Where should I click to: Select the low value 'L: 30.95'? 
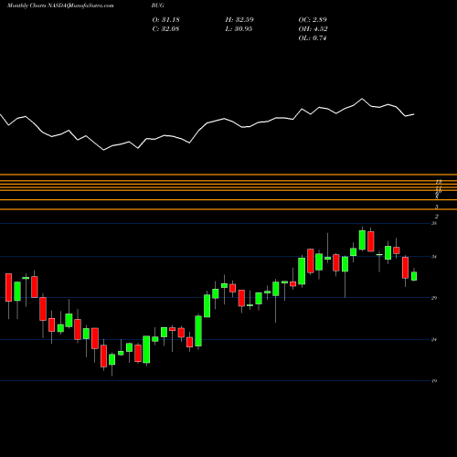coord(239,28)
